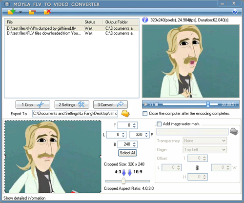Select the I'm dumped by girlfriend.flv row
This screenshot has width=244, height=203.
72,28
